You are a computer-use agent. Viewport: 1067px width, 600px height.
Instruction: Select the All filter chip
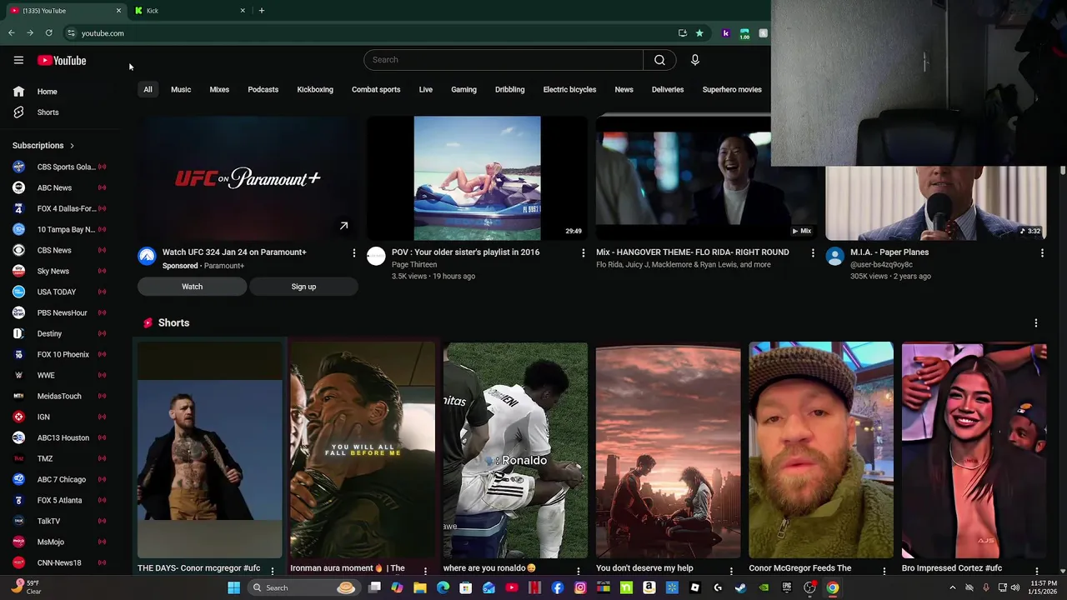[x=148, y=89]
